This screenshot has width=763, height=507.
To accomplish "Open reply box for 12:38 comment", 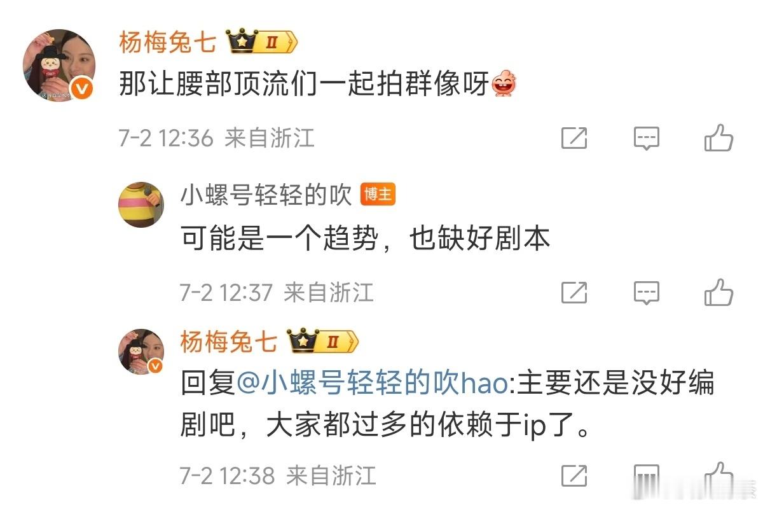I will point(647,475).
